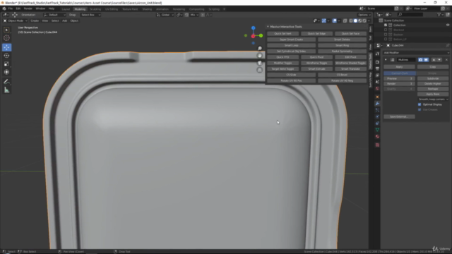This screenshot has height=254, width=452.
Task: Open the Physics properties tab
Action: [x=377, y=117]
